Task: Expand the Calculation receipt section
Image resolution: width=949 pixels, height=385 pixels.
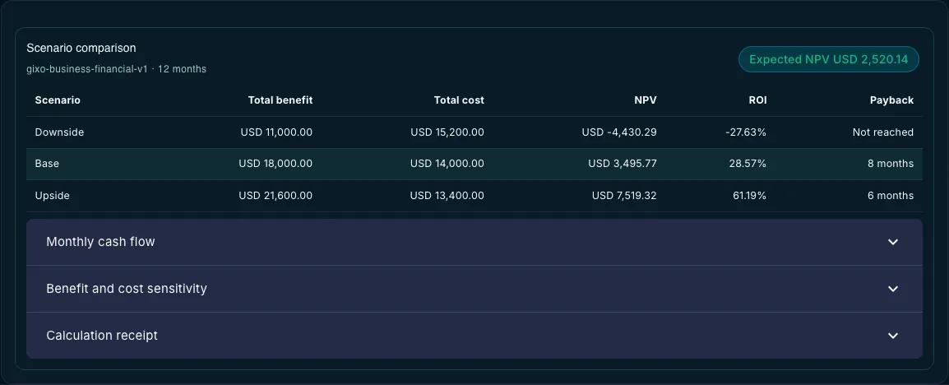Action: point(474,336)
